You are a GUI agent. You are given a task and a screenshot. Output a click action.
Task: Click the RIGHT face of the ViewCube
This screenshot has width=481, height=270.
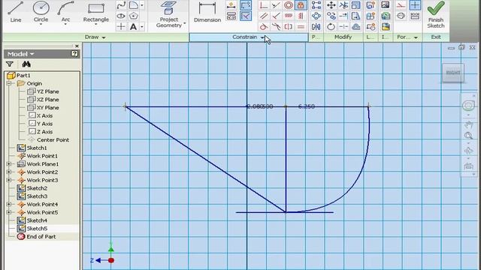453,73
